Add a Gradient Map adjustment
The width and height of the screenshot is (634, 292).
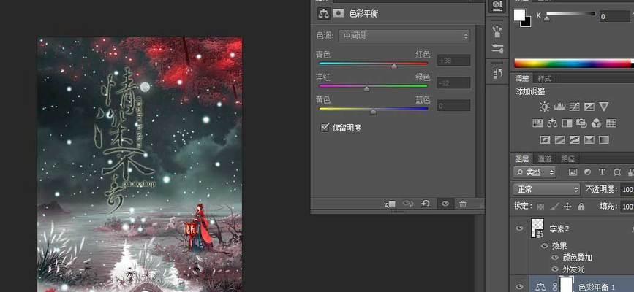[x=604, y=139]
